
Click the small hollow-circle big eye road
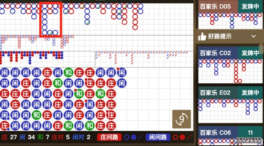97,43
